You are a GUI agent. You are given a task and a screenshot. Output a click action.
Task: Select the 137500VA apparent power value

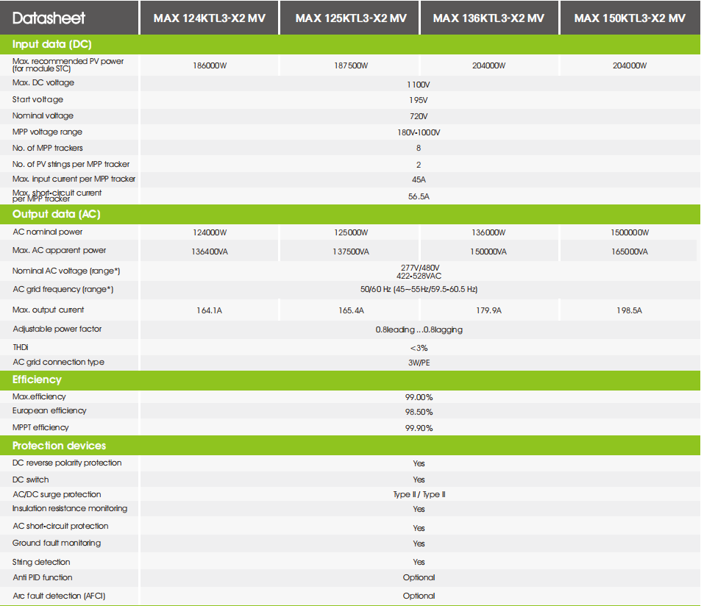click(351, 252)
